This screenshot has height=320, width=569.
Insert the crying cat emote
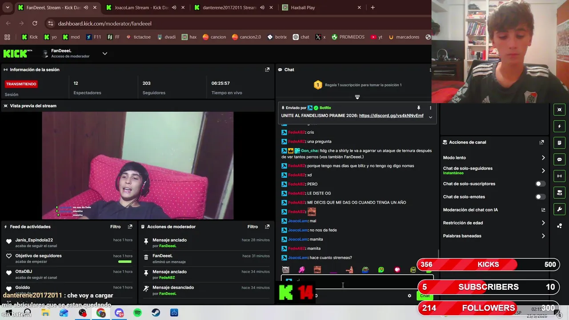(285, 270)
